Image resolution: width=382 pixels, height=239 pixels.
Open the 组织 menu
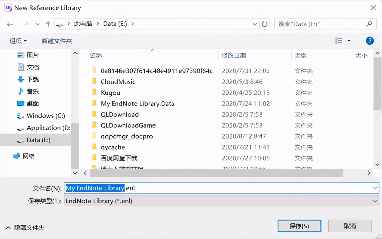tap(18, 41)
